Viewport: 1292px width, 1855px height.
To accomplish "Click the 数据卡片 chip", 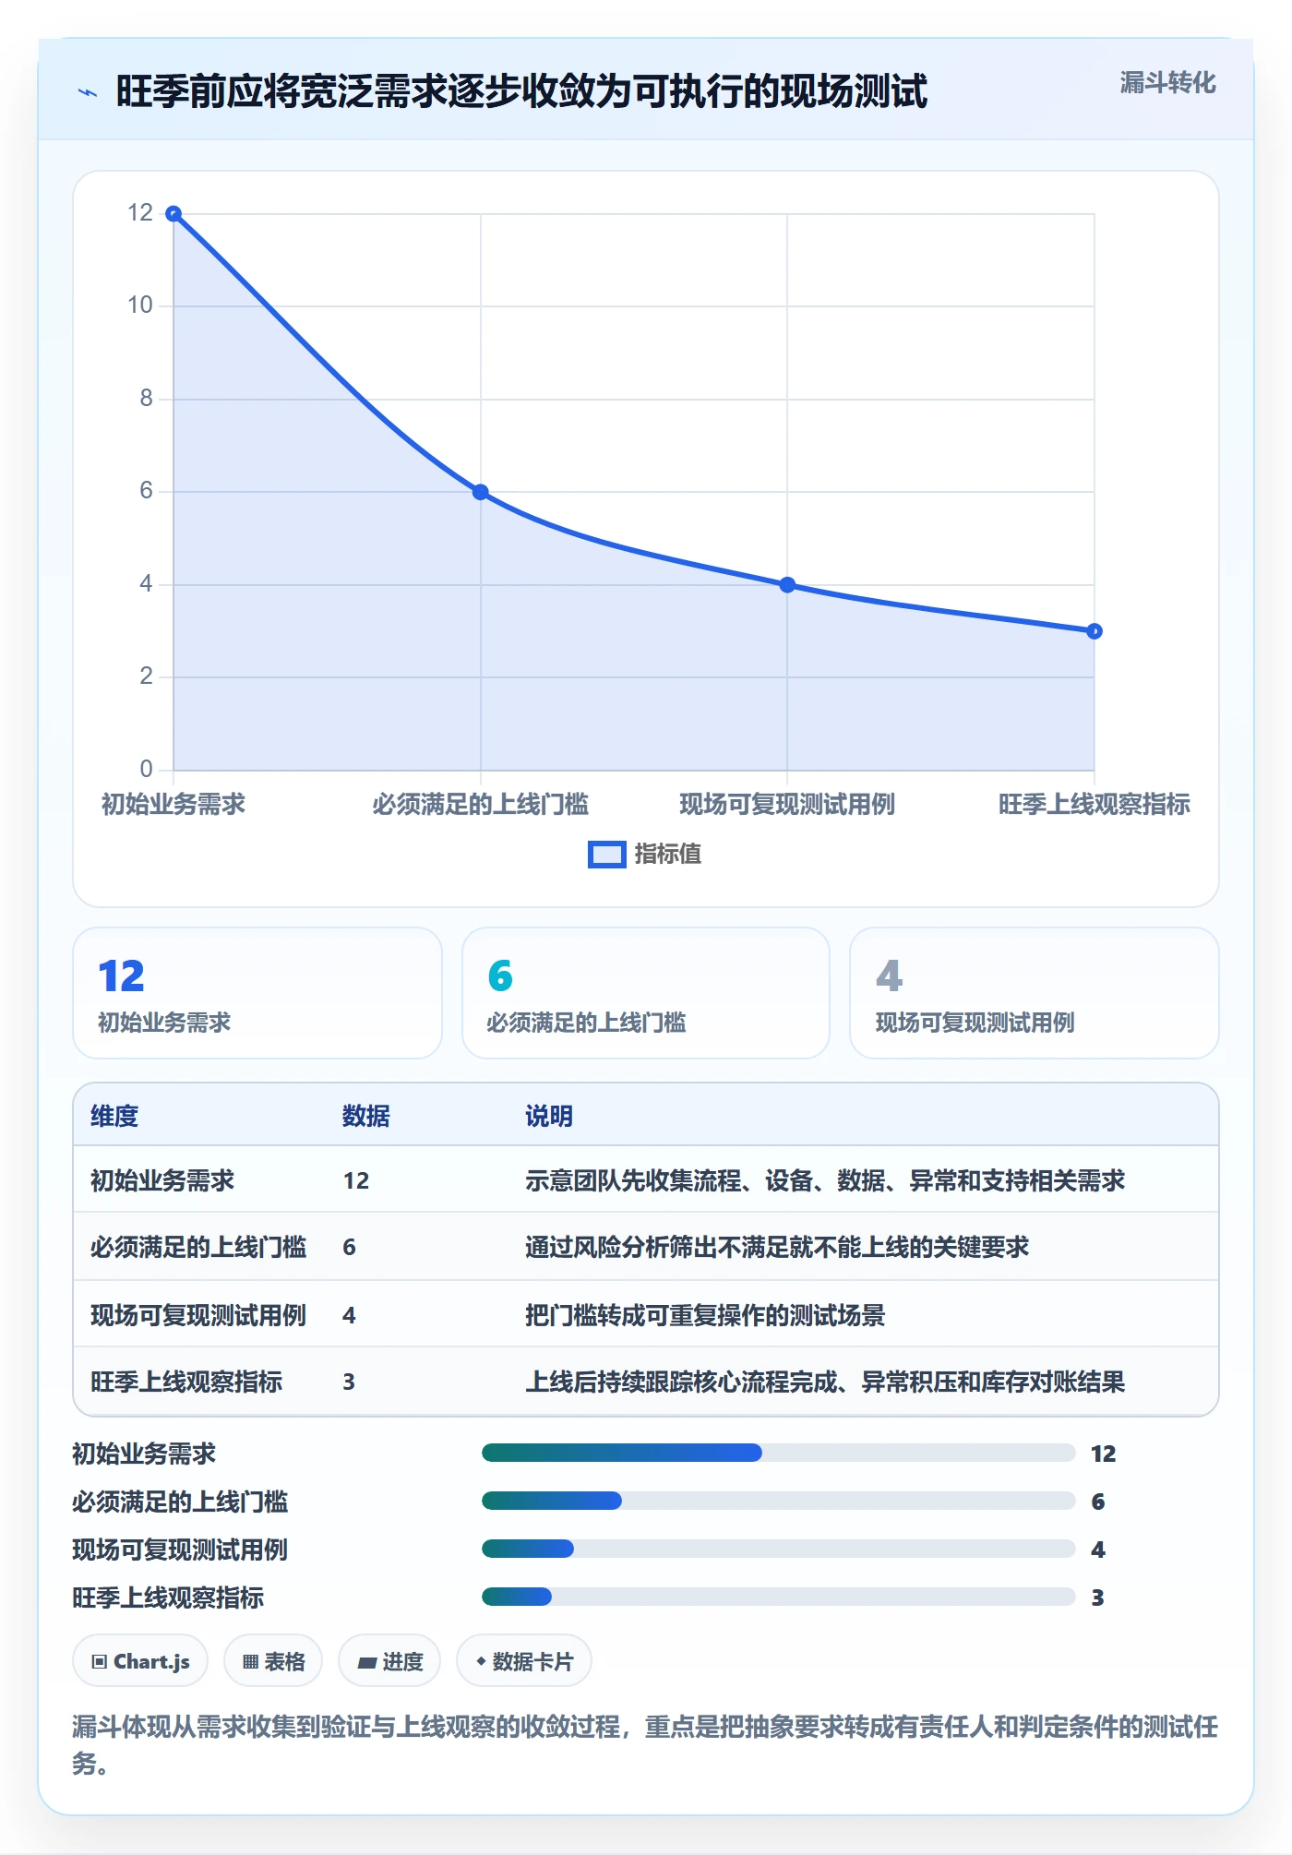I will coord(524,1662).
